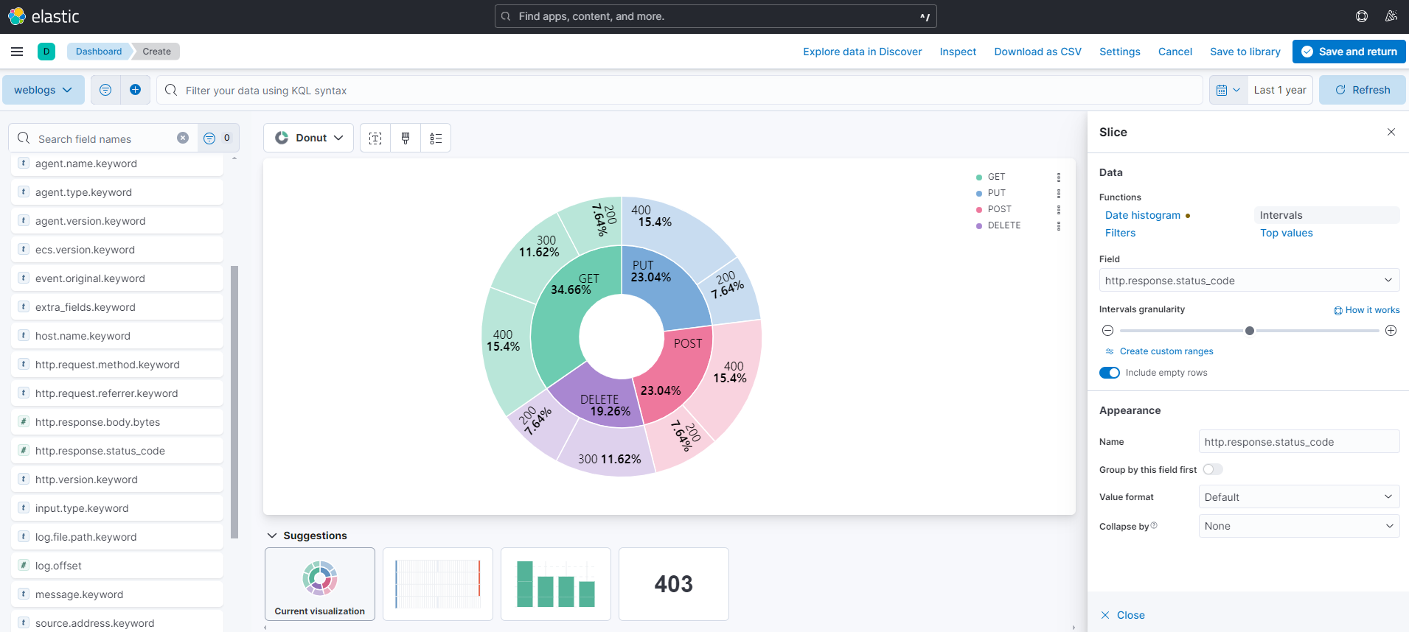Screen dimensions: 1409x632
Task: Select the Filters function
Action: tap(1120, 233)
